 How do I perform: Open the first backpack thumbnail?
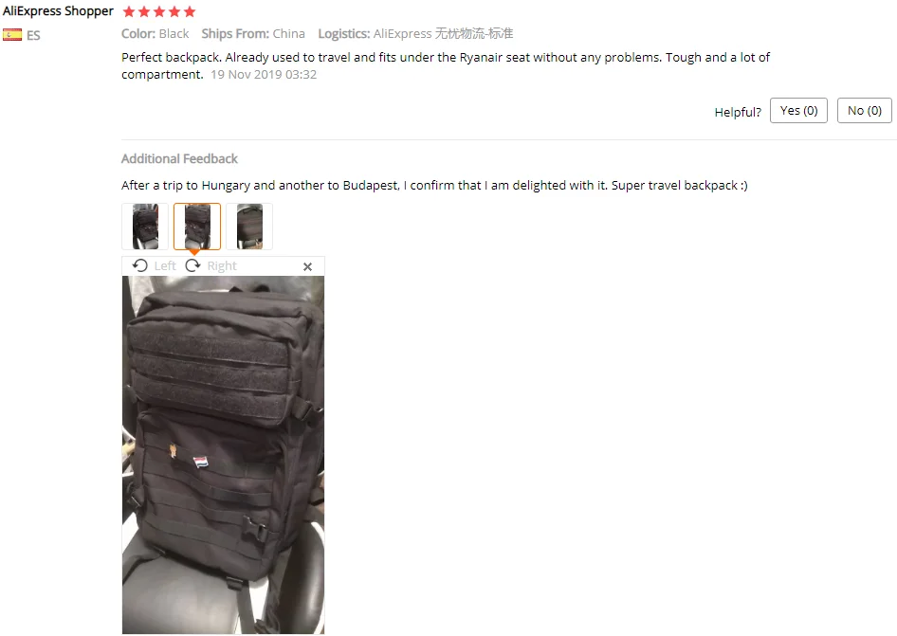point(145,227)
